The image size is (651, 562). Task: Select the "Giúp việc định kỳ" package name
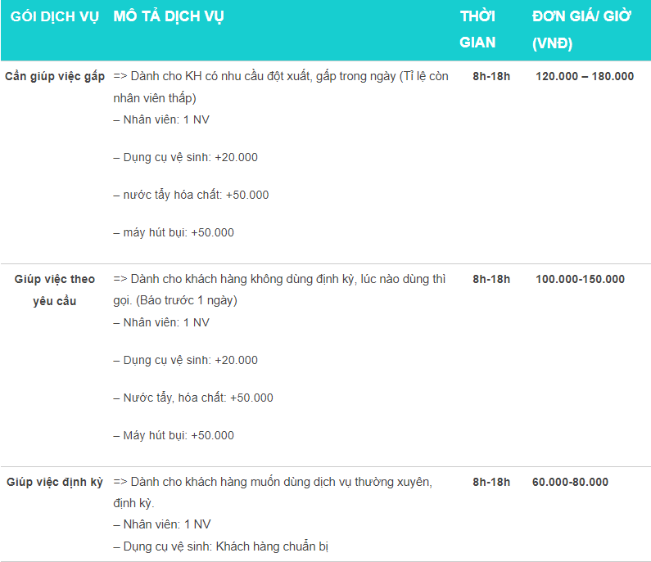pyautogui.click(x=55, y=482)
